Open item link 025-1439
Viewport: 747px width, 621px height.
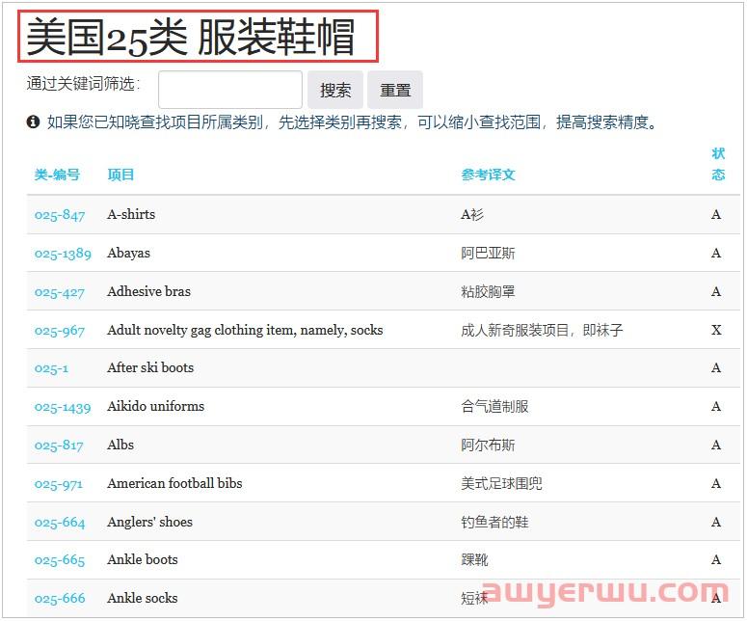tap(63, 407)
